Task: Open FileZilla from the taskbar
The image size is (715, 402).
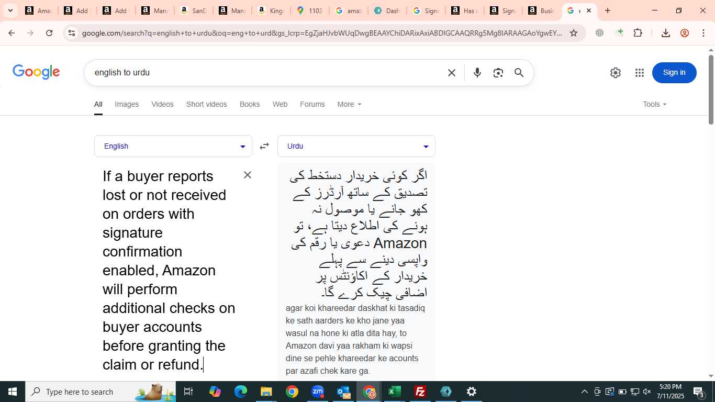Action: click(x=420, y=392)
